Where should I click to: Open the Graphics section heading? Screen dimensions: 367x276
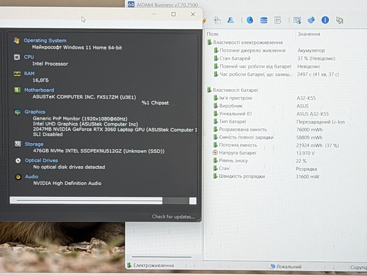click(x=35, y=112)
